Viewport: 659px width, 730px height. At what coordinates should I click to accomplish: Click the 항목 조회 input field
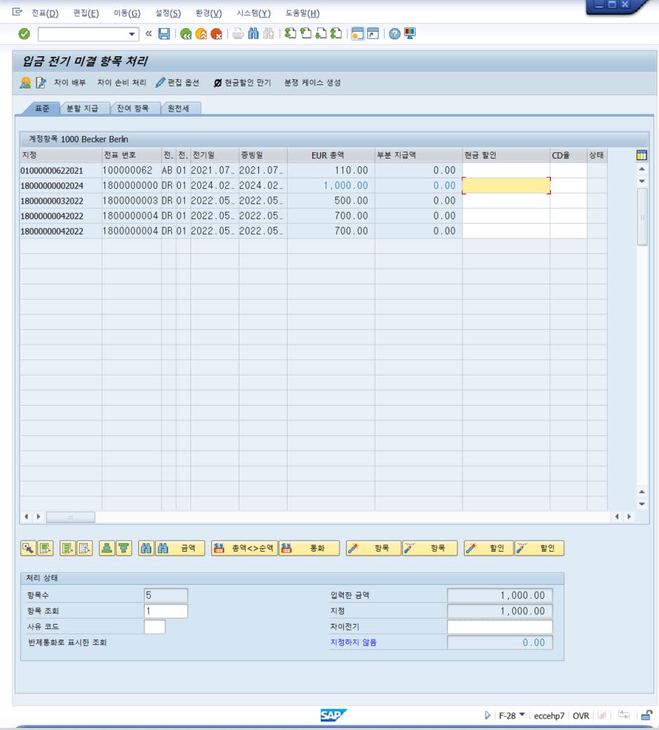166,611
